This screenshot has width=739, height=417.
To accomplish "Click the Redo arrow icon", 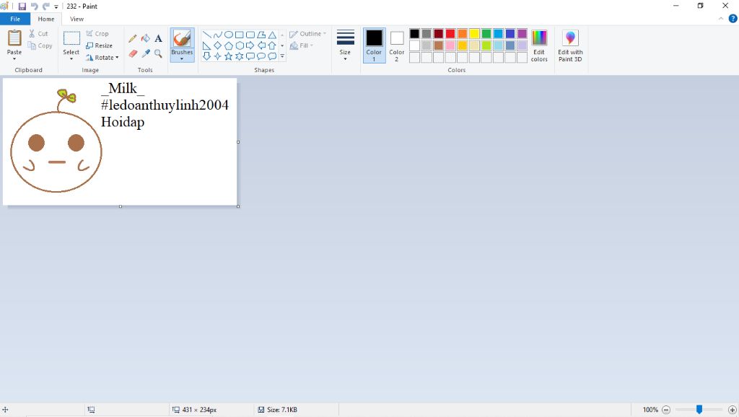I will pos(45,6).
